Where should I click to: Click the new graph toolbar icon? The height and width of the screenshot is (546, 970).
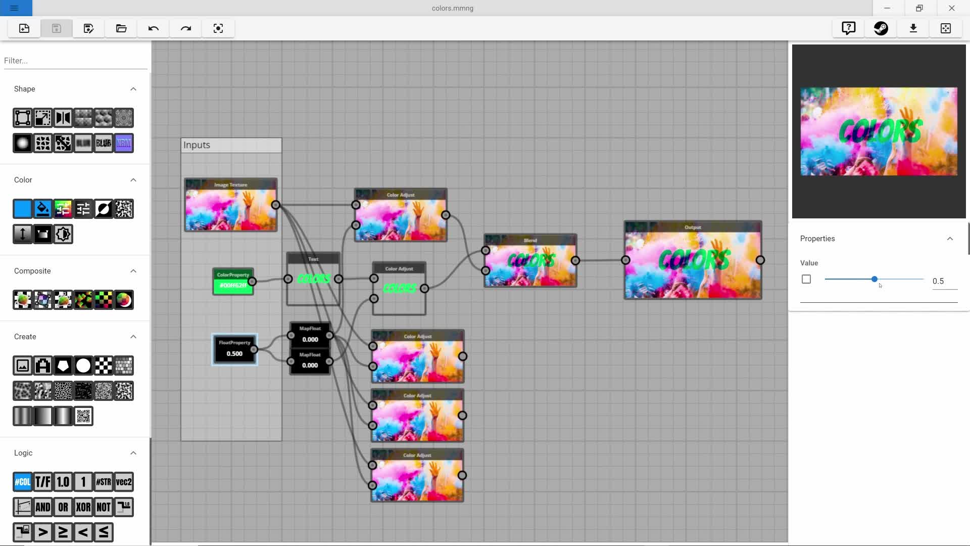24,28
